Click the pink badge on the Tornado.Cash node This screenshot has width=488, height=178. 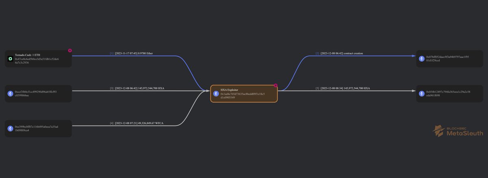point(70,51)
